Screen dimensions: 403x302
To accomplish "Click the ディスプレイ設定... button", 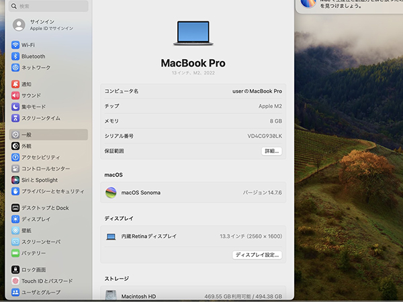I will (257, 255).
